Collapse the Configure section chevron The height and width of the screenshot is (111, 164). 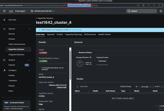click(29, 71)
